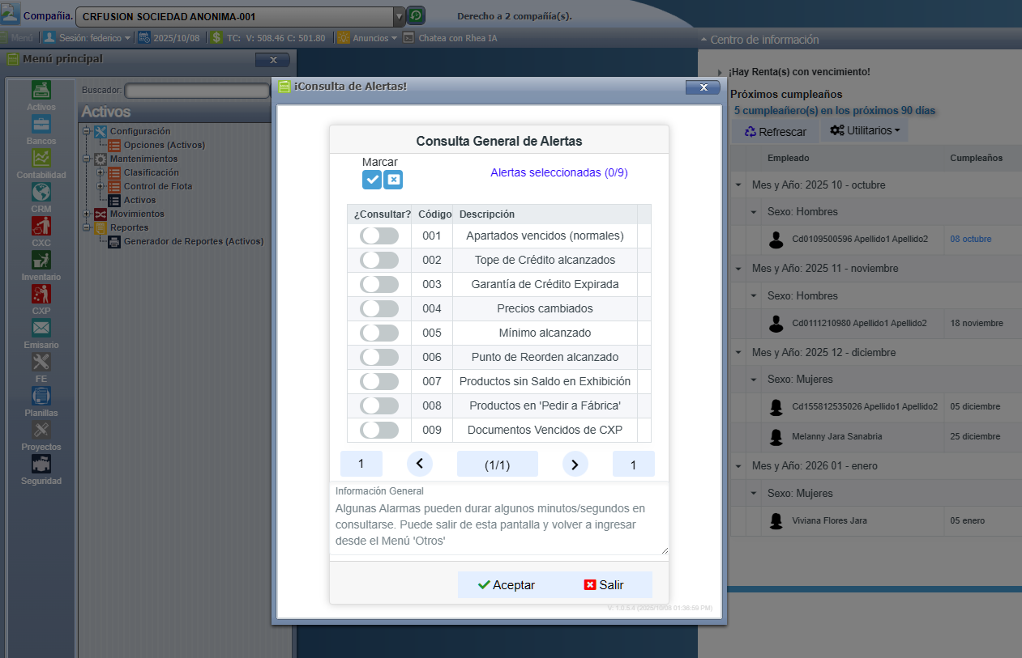This screenshot has width=1022, height=658.
Task: Open the Contabilidad module
Action: coord(41,159)
